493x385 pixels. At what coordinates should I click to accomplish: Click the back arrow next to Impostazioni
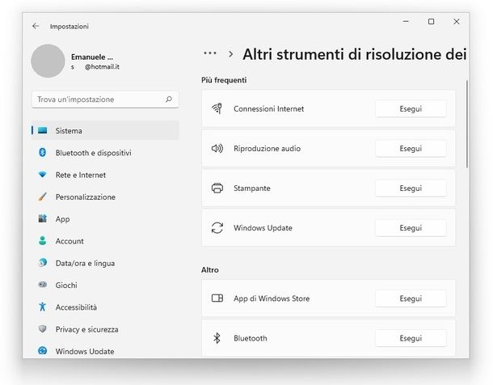(36, 26)
